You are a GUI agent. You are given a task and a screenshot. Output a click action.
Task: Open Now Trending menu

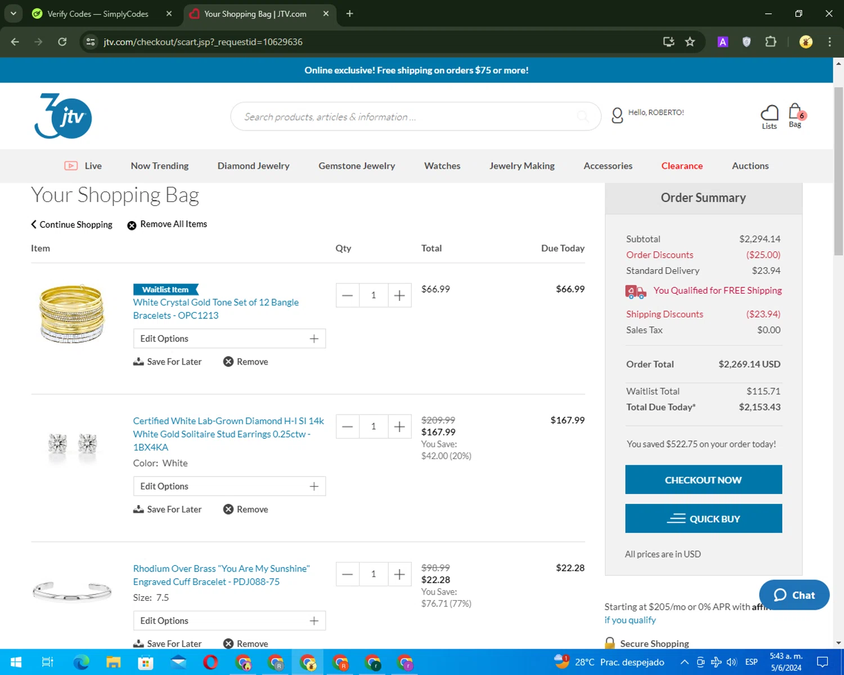click(160, 166)
